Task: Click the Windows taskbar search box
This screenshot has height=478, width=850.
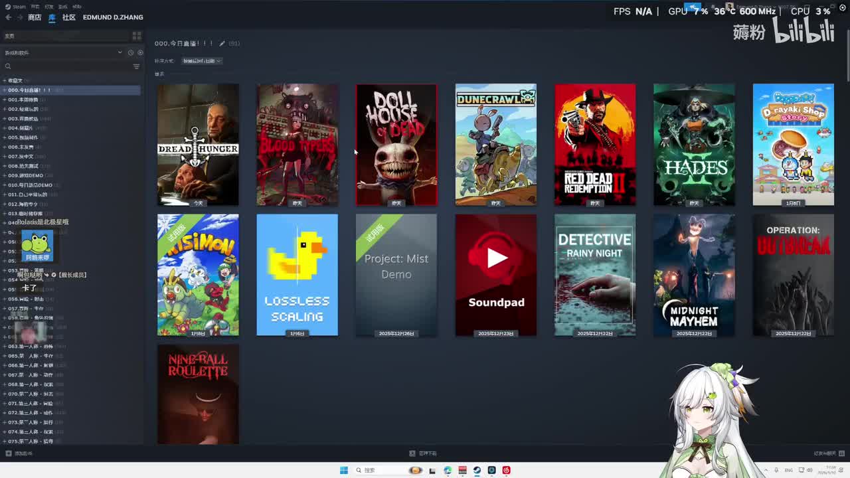Action: pos(390,470)
